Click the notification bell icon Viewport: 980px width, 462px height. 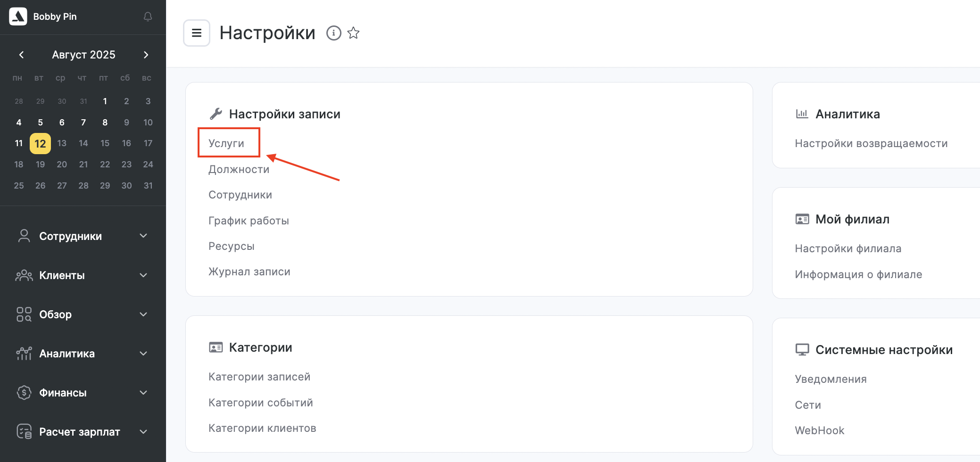coord(148,16)
